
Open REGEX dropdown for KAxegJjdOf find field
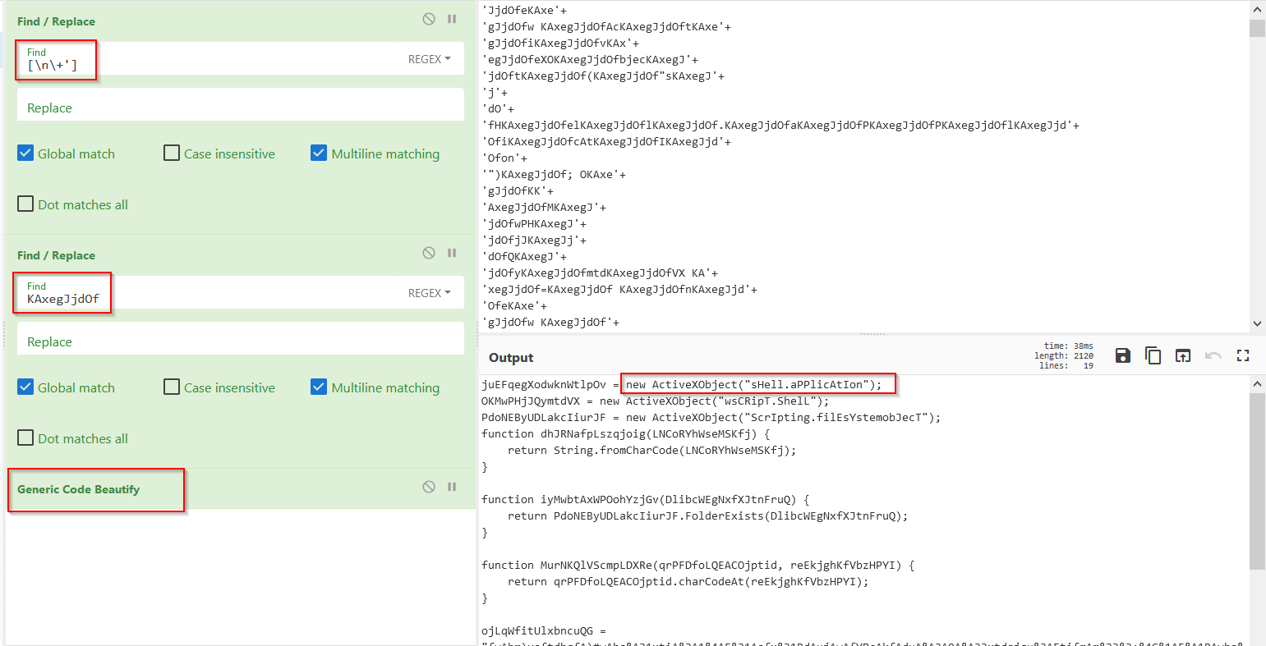coord(430,293)
